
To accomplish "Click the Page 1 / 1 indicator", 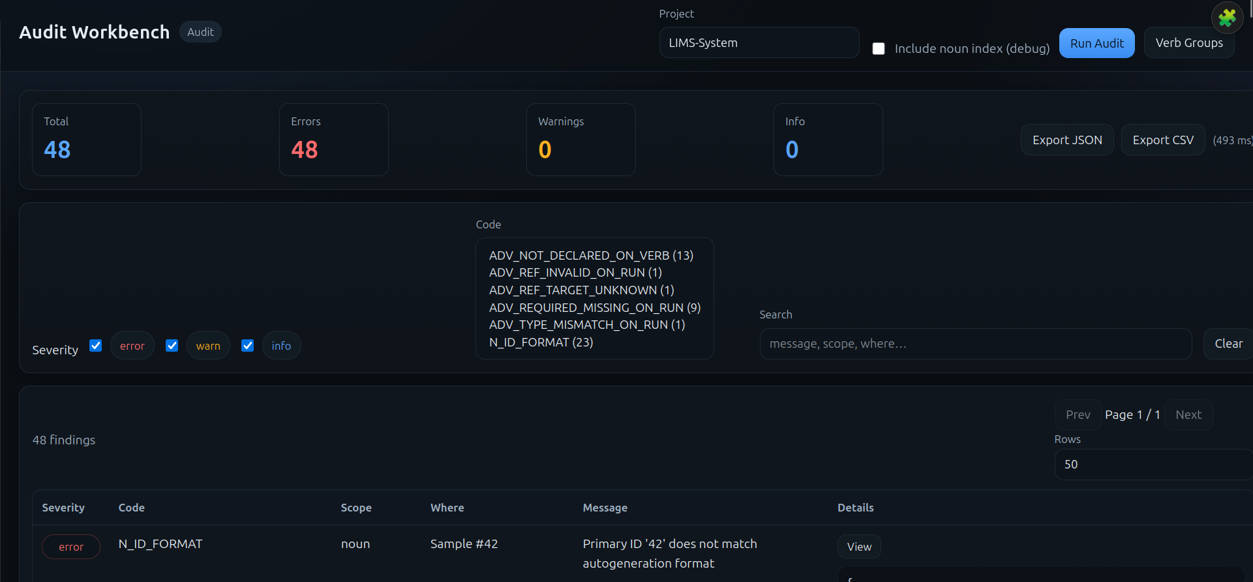I will [1132, 415].
